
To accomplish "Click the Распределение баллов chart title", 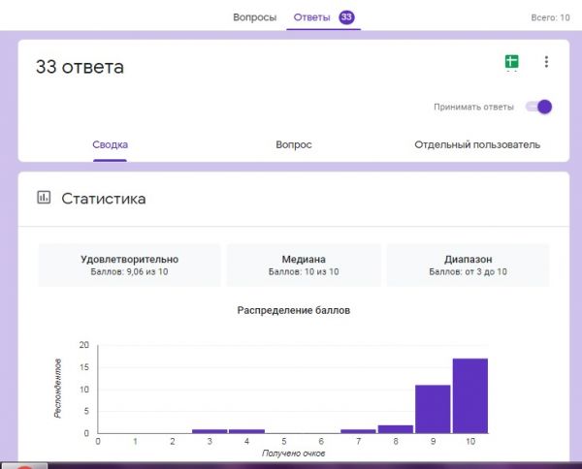I will 293,311.
